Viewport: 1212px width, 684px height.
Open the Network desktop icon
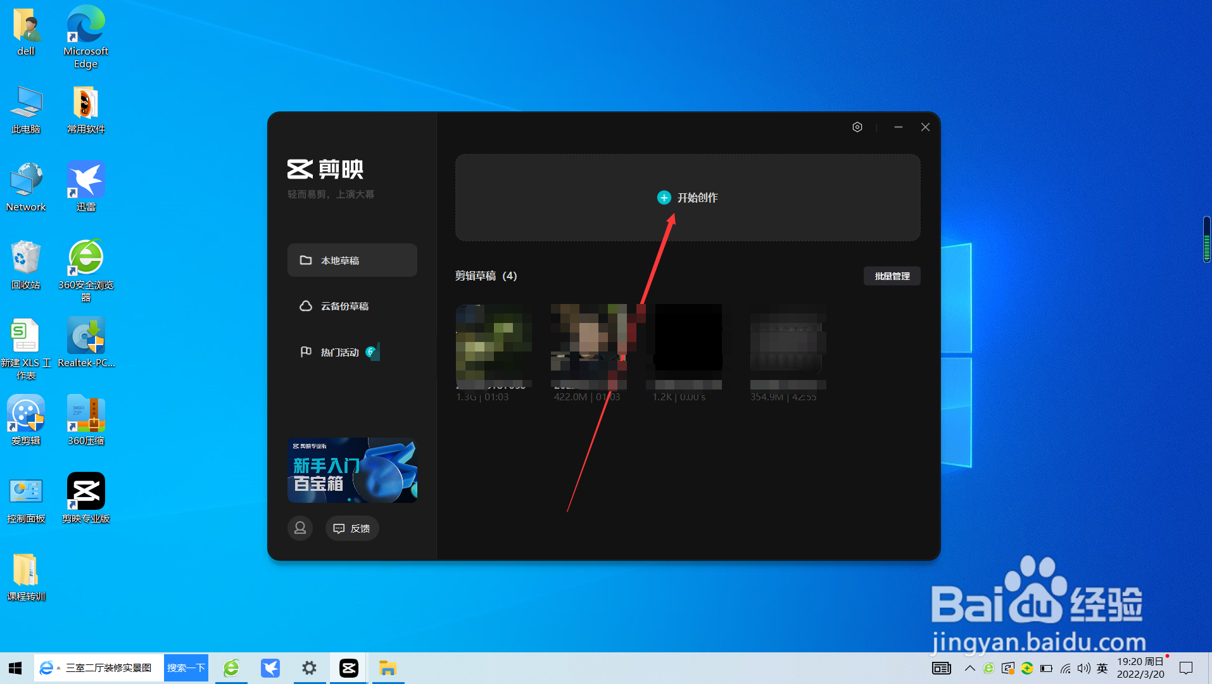tap(26, 187)
